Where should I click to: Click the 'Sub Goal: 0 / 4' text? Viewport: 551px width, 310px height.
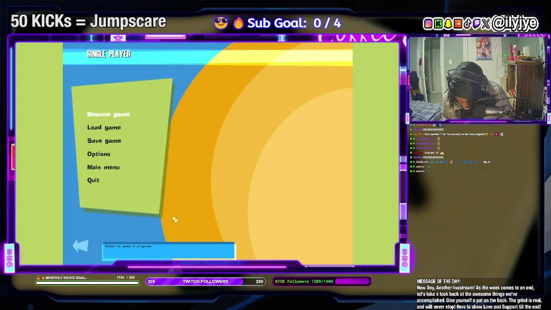pyautogui.click(x=294, y=23)
